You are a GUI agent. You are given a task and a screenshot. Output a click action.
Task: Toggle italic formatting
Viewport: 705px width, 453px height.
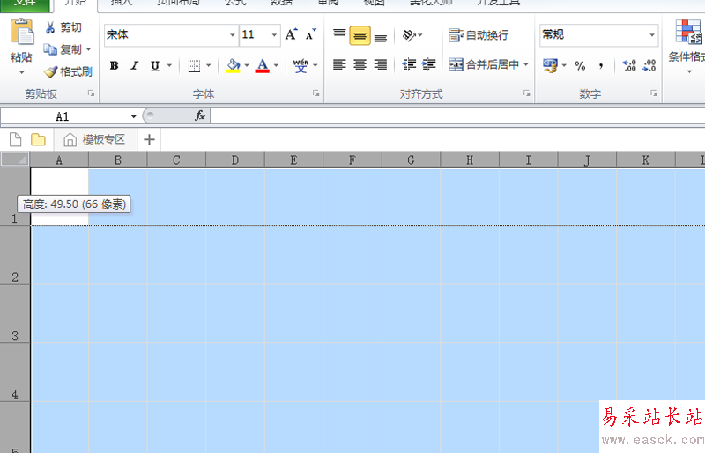pyautogui.click(x=134, y=66)
